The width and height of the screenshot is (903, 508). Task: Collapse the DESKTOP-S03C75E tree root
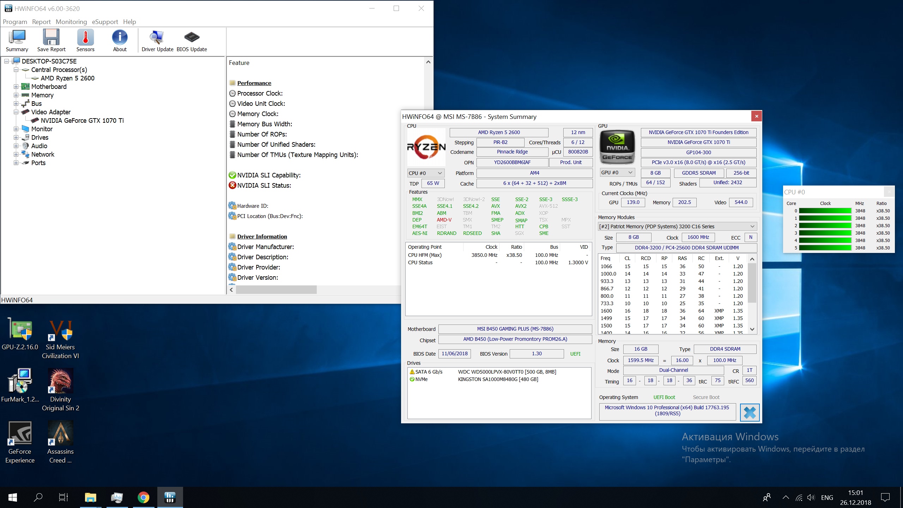[x=6, y=61]
